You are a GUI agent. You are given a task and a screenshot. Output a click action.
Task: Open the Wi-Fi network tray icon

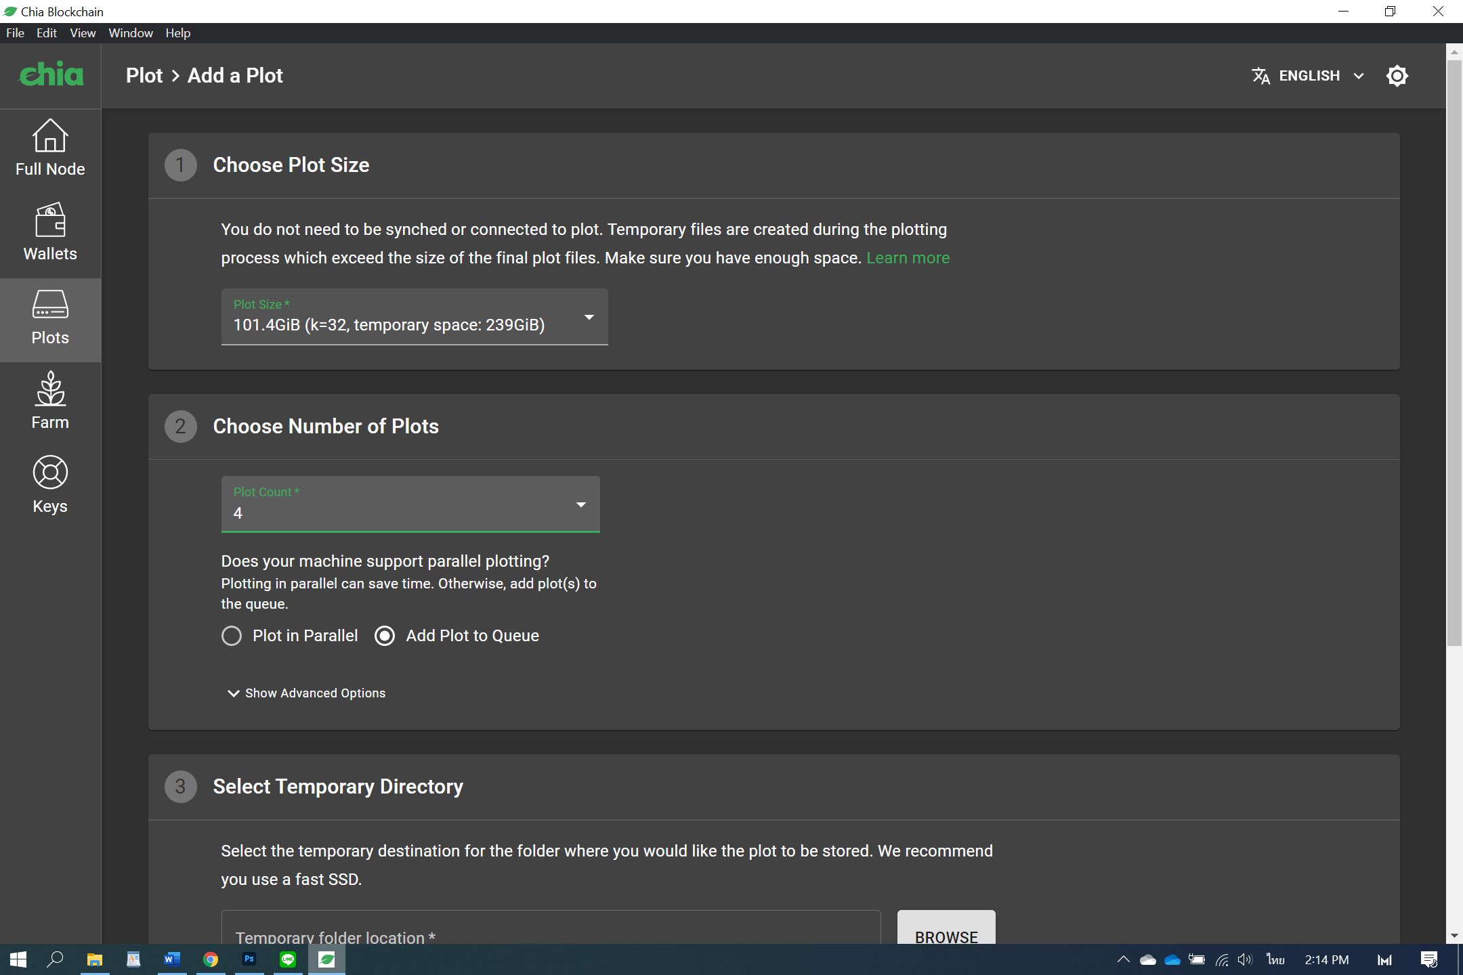pyautogui.click(x=1222, y=959)
